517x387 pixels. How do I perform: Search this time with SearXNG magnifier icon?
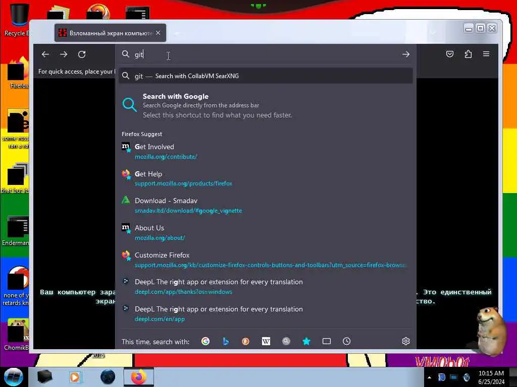[x=286, y=341]
